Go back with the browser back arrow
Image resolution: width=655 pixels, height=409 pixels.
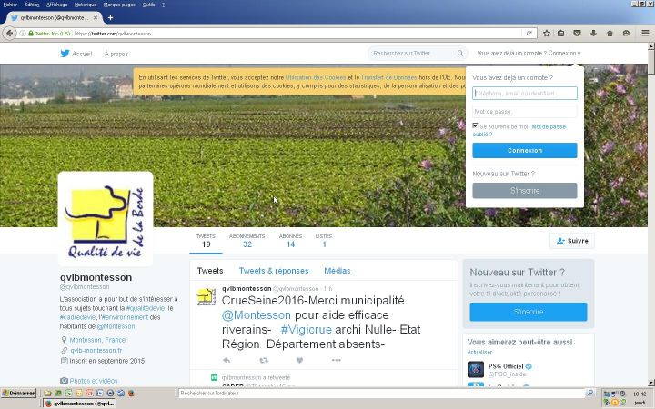(x=9, y=34)
